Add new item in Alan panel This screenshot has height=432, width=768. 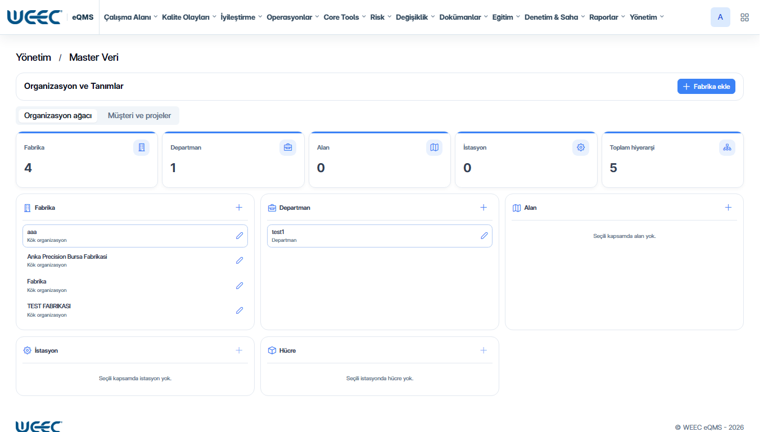(x=728, y=208)
